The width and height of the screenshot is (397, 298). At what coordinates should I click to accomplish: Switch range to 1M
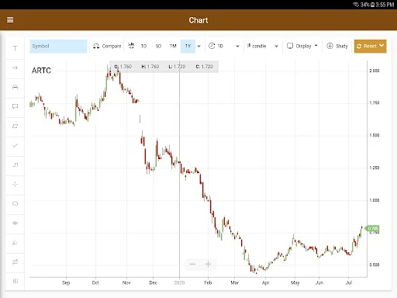click(173, 46)
